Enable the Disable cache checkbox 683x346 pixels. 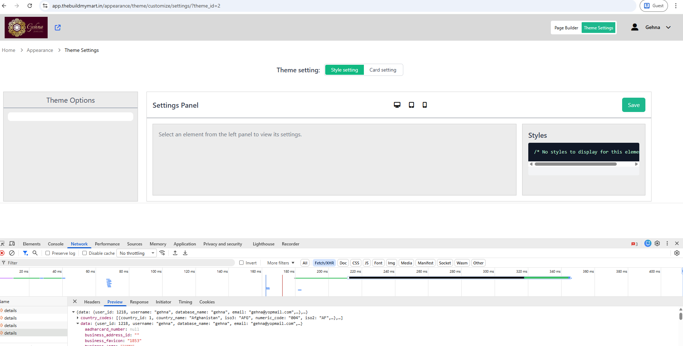tap(85, 253)
